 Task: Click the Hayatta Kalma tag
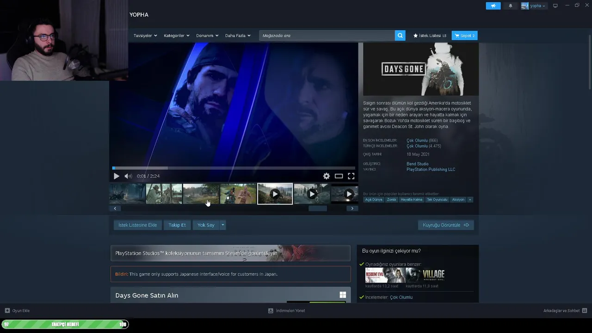[412, 200]
